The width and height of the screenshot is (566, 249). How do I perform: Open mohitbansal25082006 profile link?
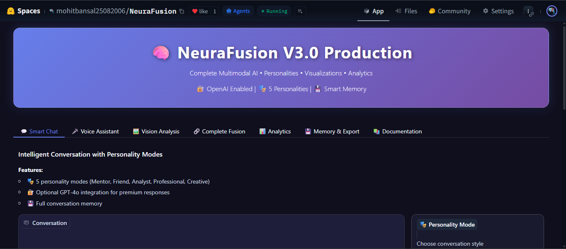pos(90,11)
